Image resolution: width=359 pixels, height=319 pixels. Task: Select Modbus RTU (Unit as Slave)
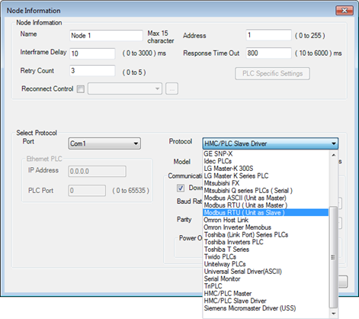(x=266, y=212)
